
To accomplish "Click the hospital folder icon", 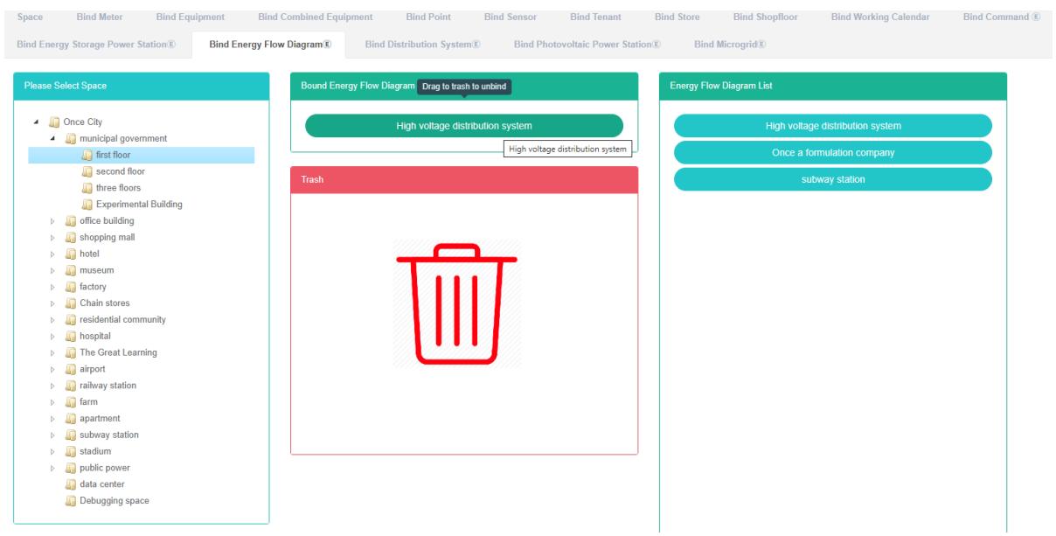I will click(x=72, y=336).
